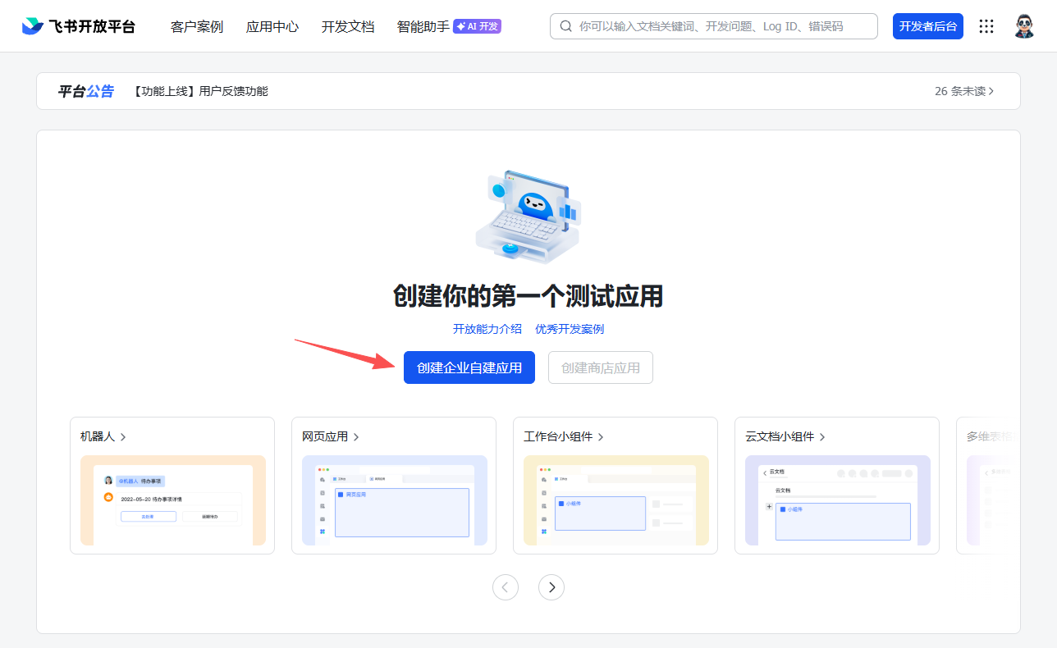
Task: Open the 开发文档 menu item
Action: tap(348, 26)
